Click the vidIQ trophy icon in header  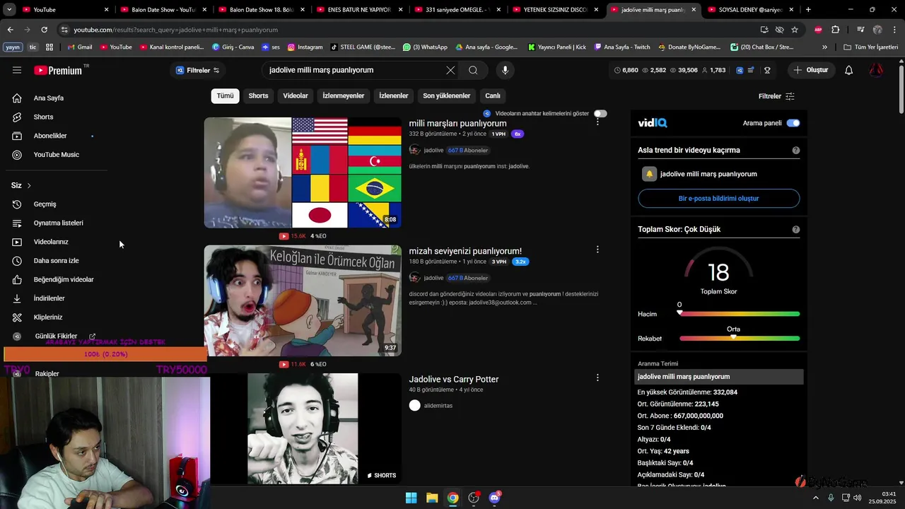click(x=767, y=70)
